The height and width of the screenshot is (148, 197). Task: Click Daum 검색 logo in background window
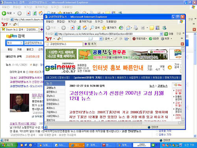tap(15, 36)
